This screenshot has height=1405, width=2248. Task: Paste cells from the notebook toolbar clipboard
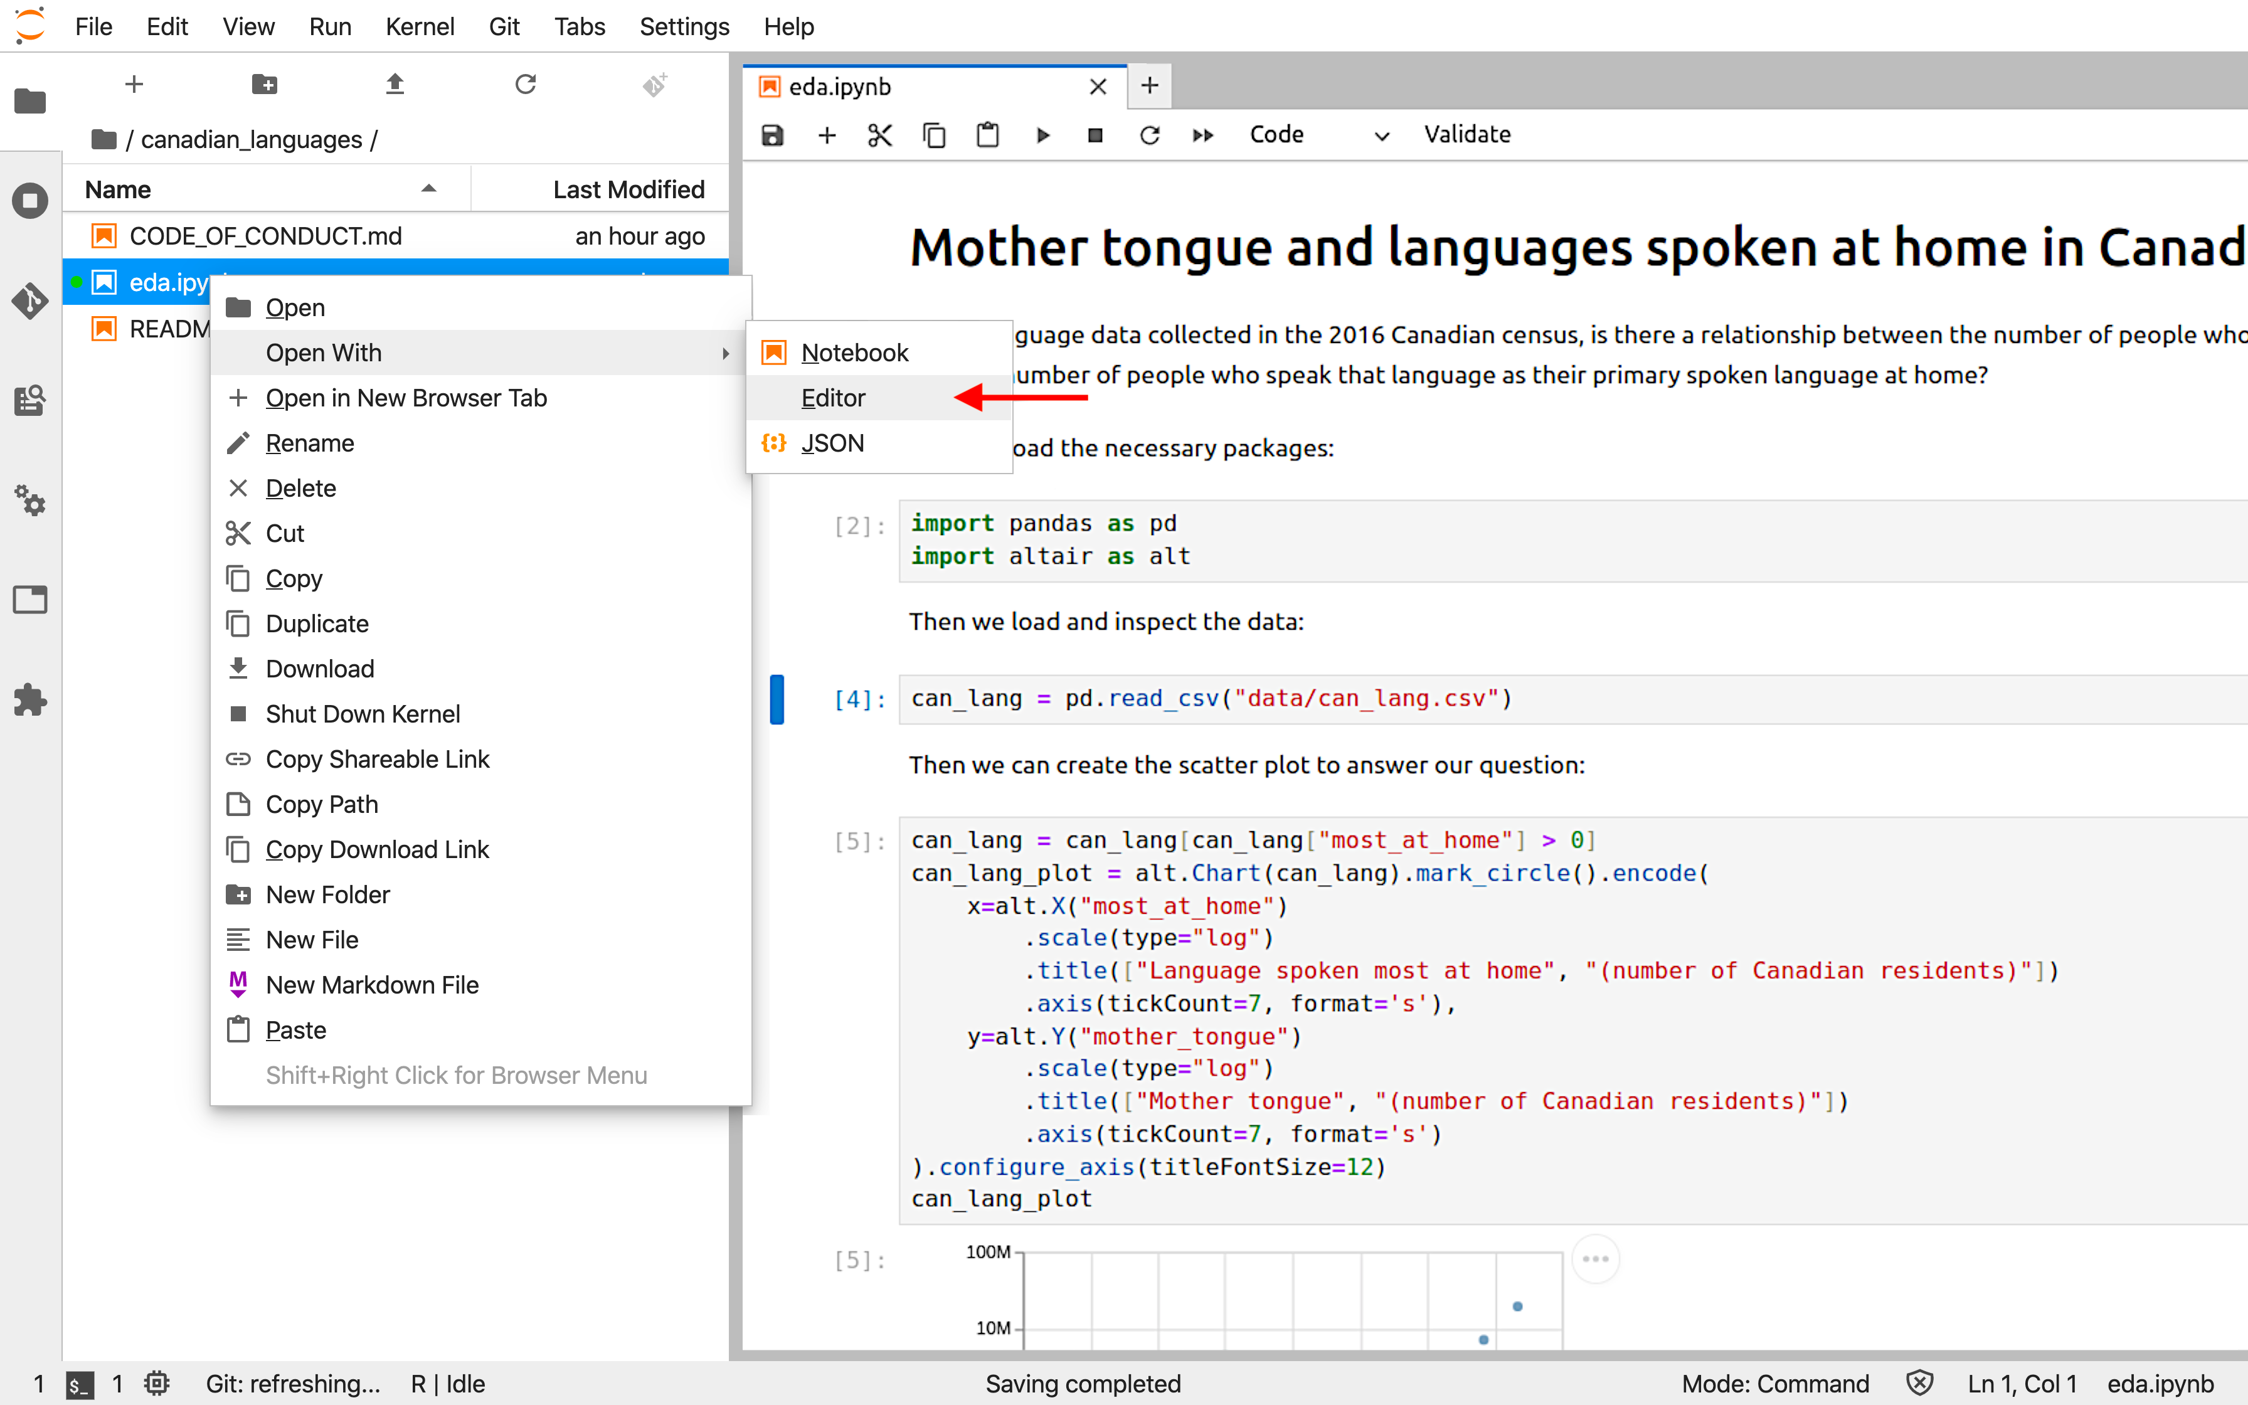(987, 135)
